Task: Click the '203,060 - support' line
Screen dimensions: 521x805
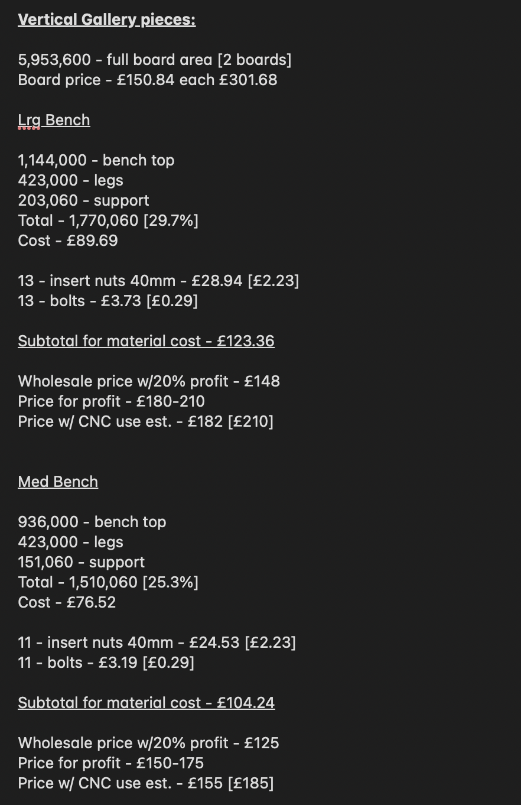Action: pyautogui.click(x=84, y=201)
